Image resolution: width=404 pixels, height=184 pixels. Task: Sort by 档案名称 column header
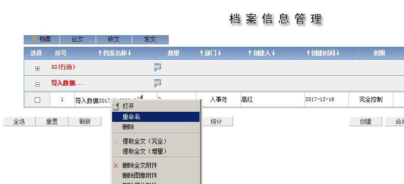coord(115,53)
